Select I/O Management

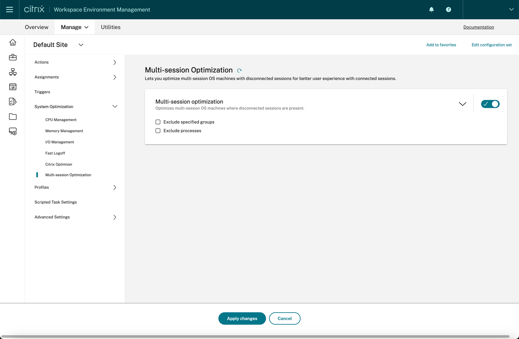[x=60, y=142]
